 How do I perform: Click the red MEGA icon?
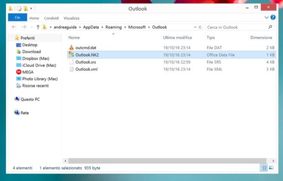[19, 72]
